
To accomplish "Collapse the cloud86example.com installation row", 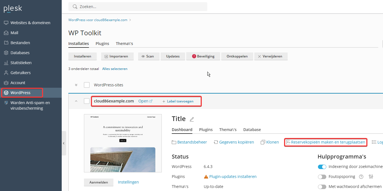I will [76, 101].
